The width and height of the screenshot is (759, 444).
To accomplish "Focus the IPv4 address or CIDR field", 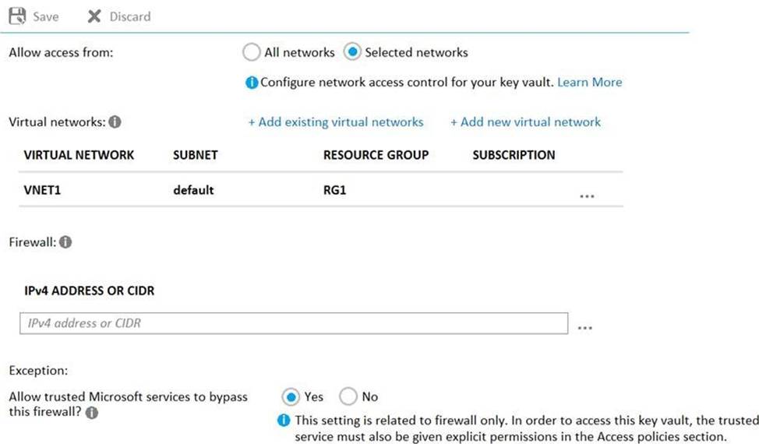I will point(294,323).
